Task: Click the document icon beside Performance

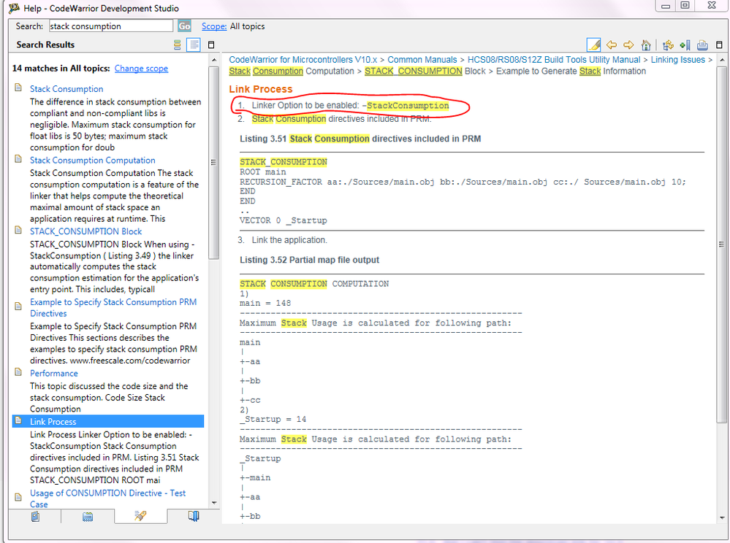Action: [18, 372]
